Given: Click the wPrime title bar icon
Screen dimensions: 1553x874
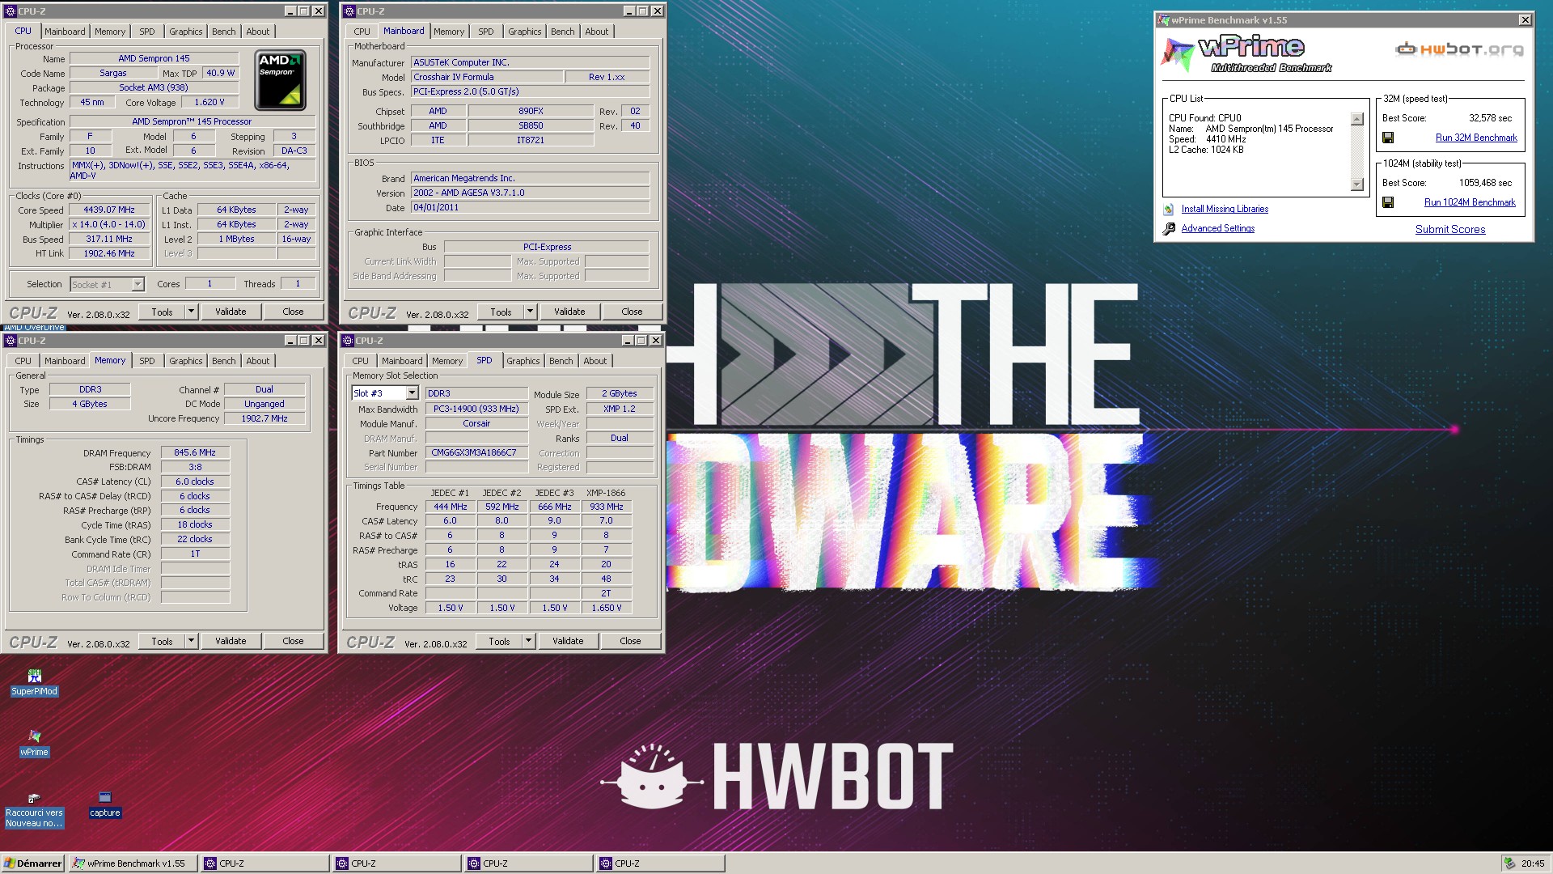Looking at the screenshot, I should [x=1163, y=20].
